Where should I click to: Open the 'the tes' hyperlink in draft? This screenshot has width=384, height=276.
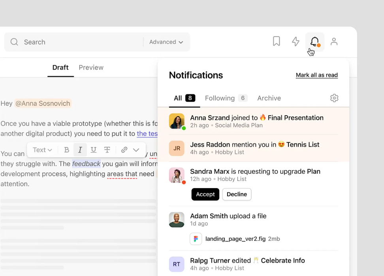[147, 134]
